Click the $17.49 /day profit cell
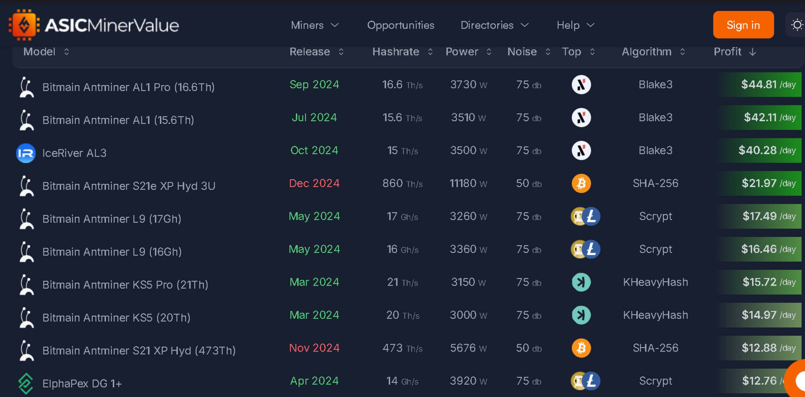This screenshot has width=805, height=397. [759, 216]
